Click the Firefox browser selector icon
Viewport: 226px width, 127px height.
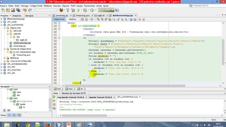61,10
